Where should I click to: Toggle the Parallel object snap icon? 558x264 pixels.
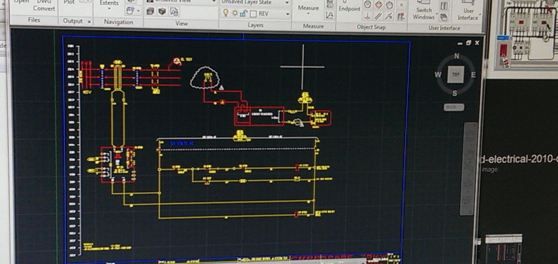[x=379, y=16]
